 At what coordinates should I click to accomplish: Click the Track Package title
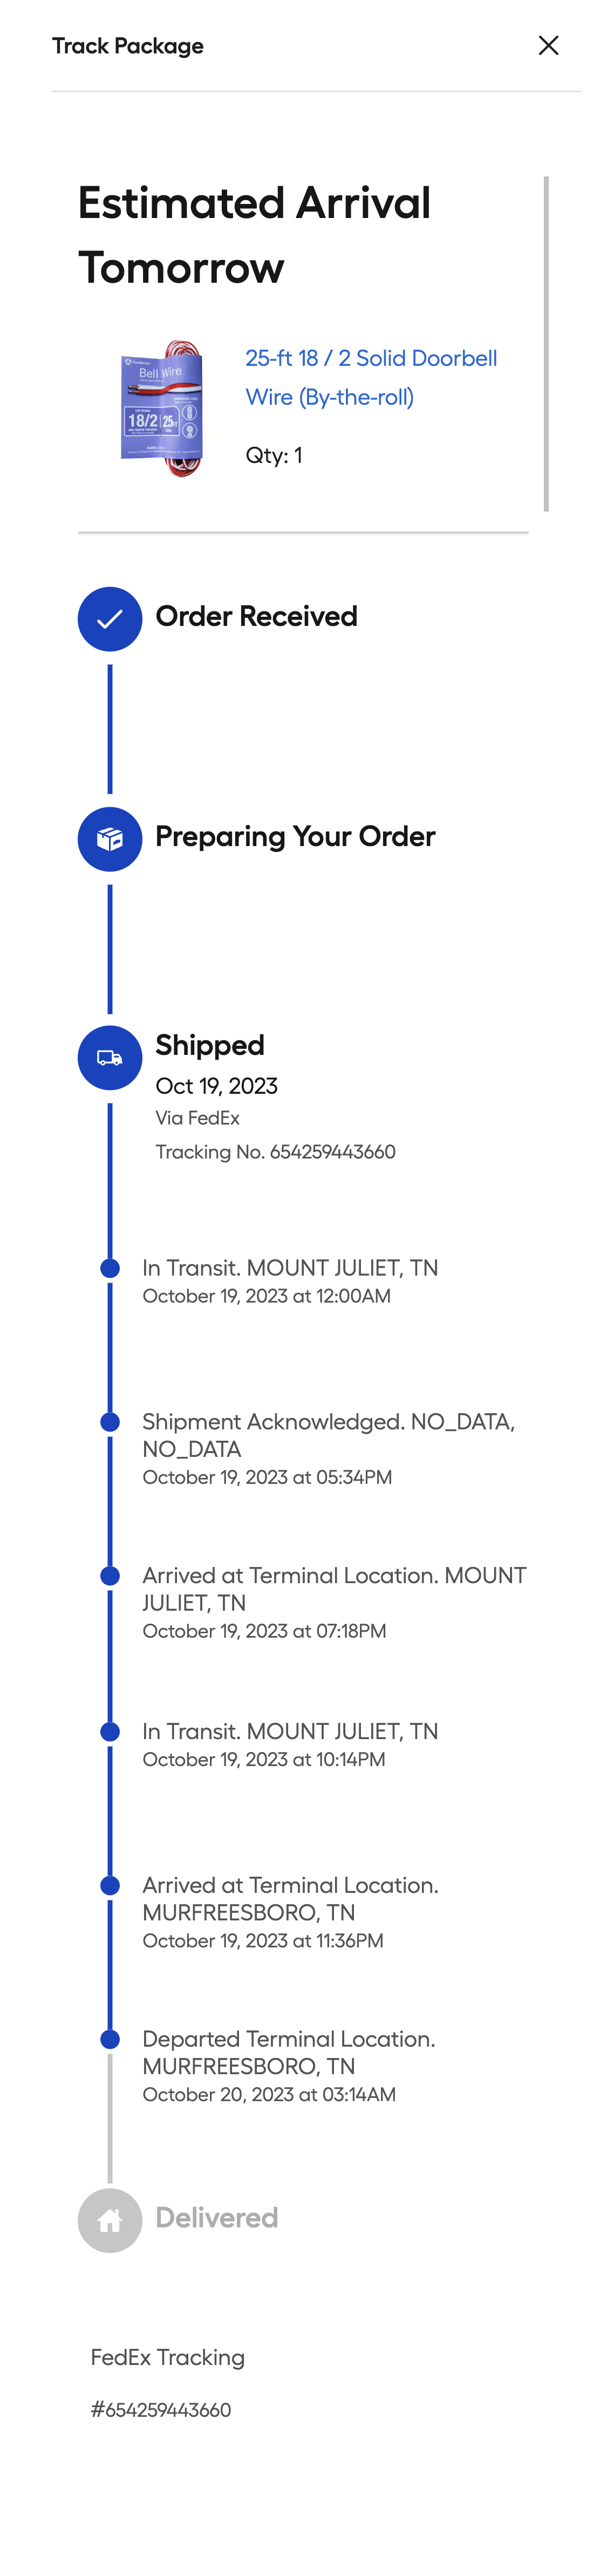tap(128, 46)
